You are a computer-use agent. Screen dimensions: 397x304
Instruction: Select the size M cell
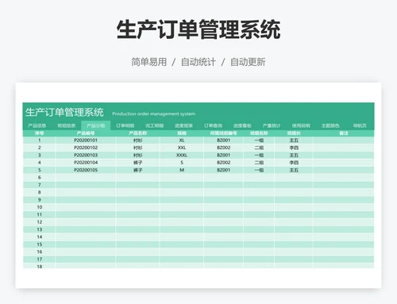click(182, 170)
